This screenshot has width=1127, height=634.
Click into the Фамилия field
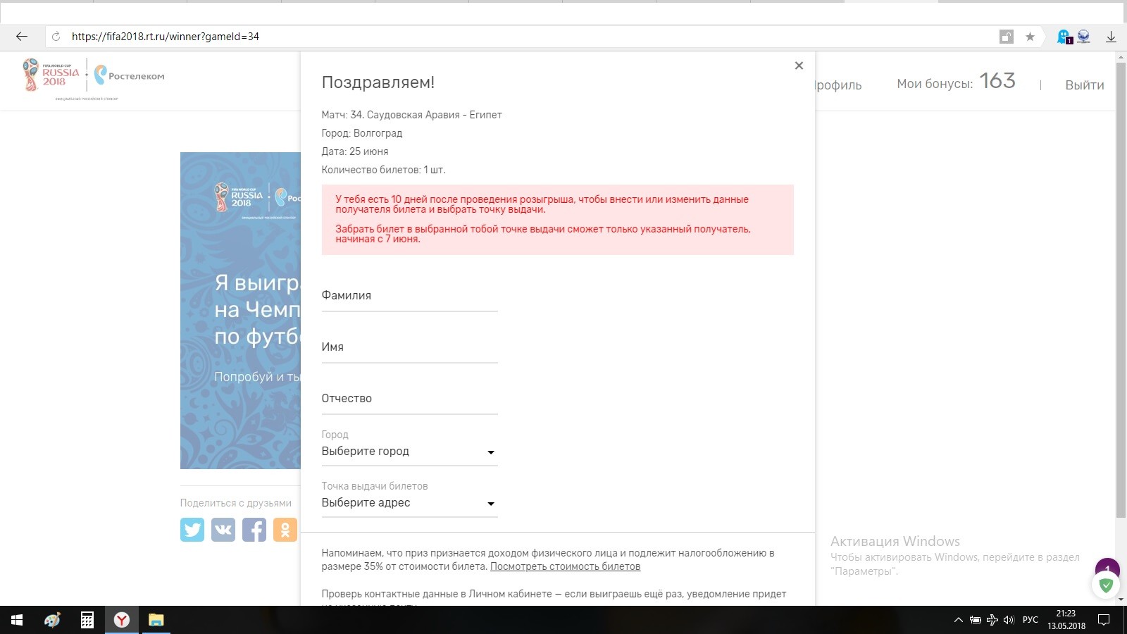(x=409, y=296)
